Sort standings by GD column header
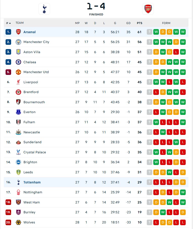This screenshot has width=193, height=229. (128, 23)
